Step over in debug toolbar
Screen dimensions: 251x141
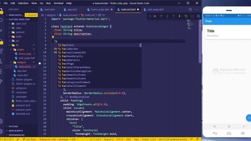click(x=161, y=16)
